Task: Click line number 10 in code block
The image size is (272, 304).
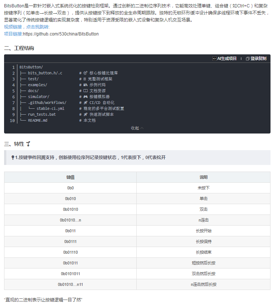Action: pyautogui.click(x=12, y=121)
